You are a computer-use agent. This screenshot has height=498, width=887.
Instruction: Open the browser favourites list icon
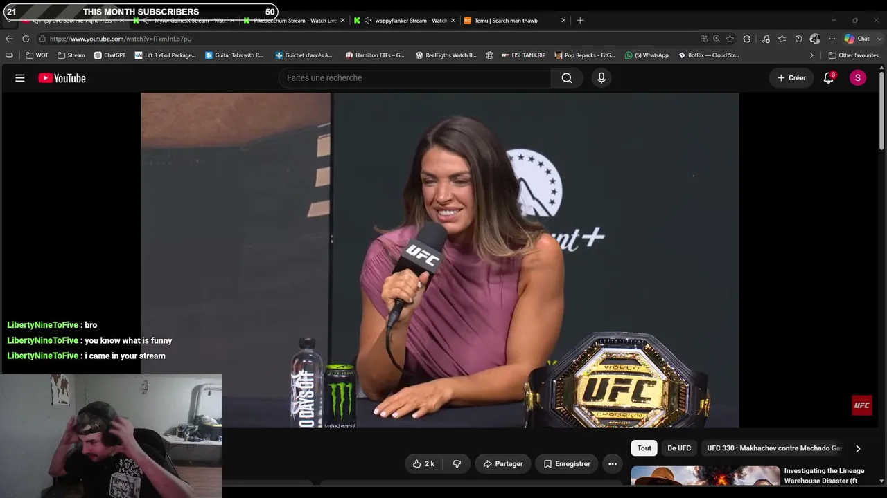tap(782, 39)
